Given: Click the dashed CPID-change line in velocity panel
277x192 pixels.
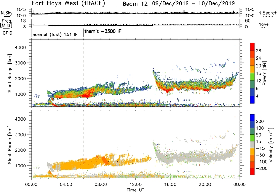Looking at the screenshot, I should [x=83, y=145].
